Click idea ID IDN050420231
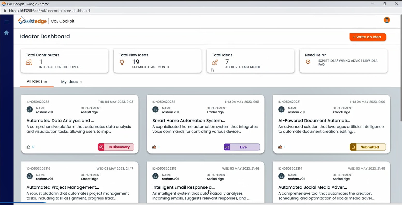Image resolution: width=402 pixels, height=205 pixels. tap(289, 102)
